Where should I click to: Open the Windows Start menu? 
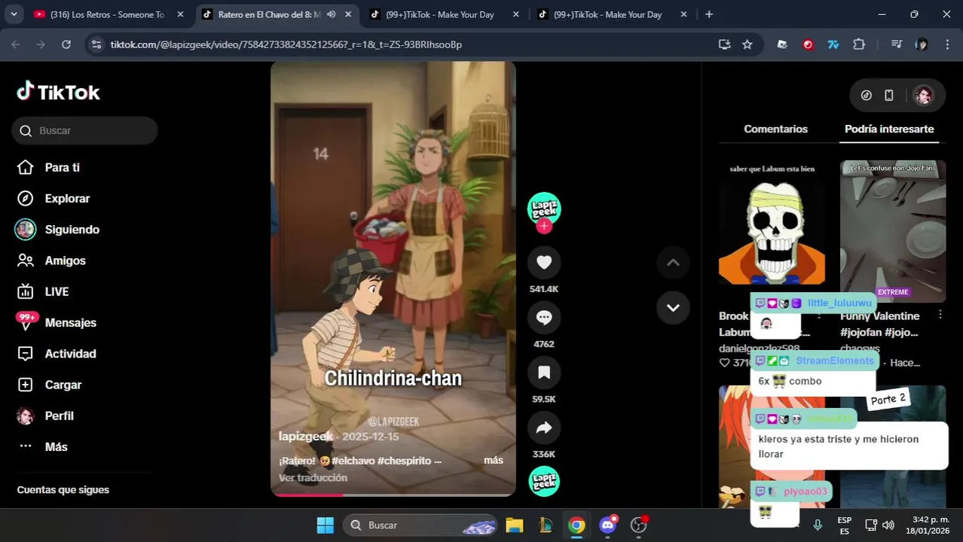(x=325, y=525)
